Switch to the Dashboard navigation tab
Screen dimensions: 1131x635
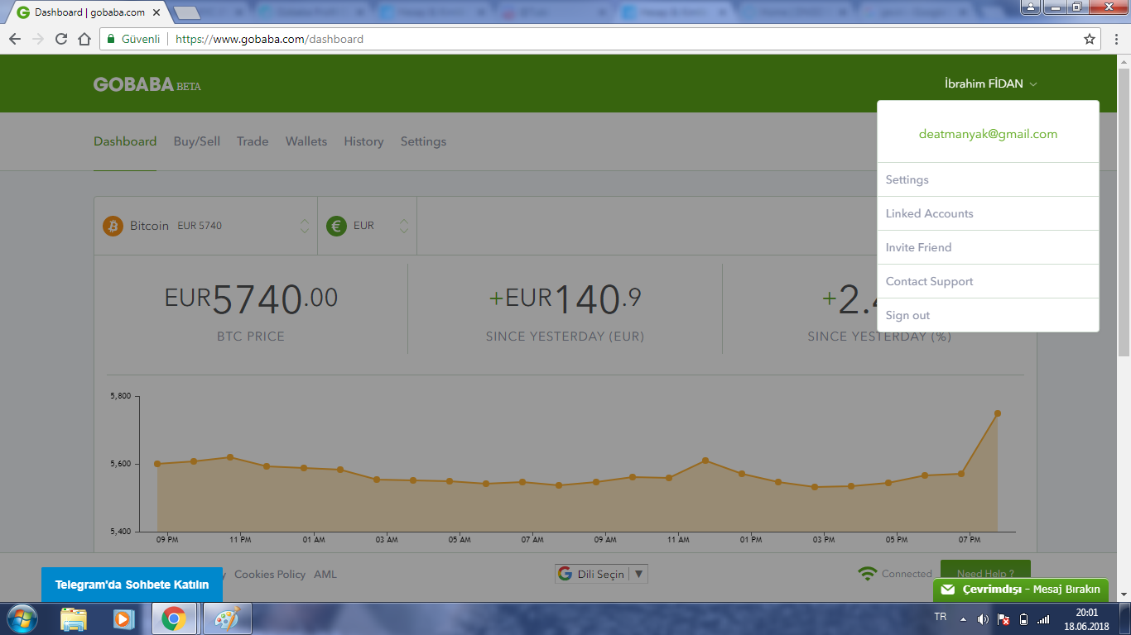(125, 141)
